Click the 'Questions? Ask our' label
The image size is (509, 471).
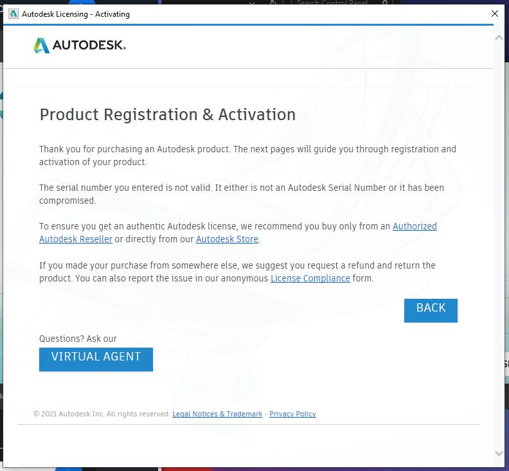pos(78,339)
